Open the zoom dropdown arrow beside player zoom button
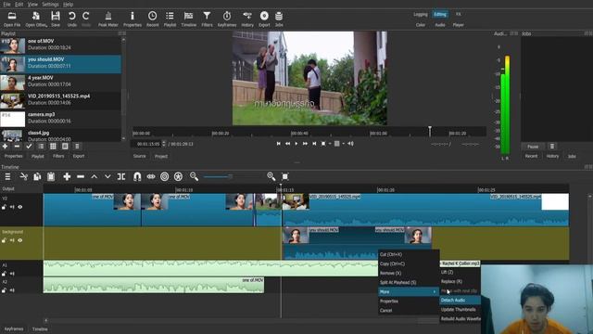This screenshot has width=593, height=334. (x=330, y=144)
